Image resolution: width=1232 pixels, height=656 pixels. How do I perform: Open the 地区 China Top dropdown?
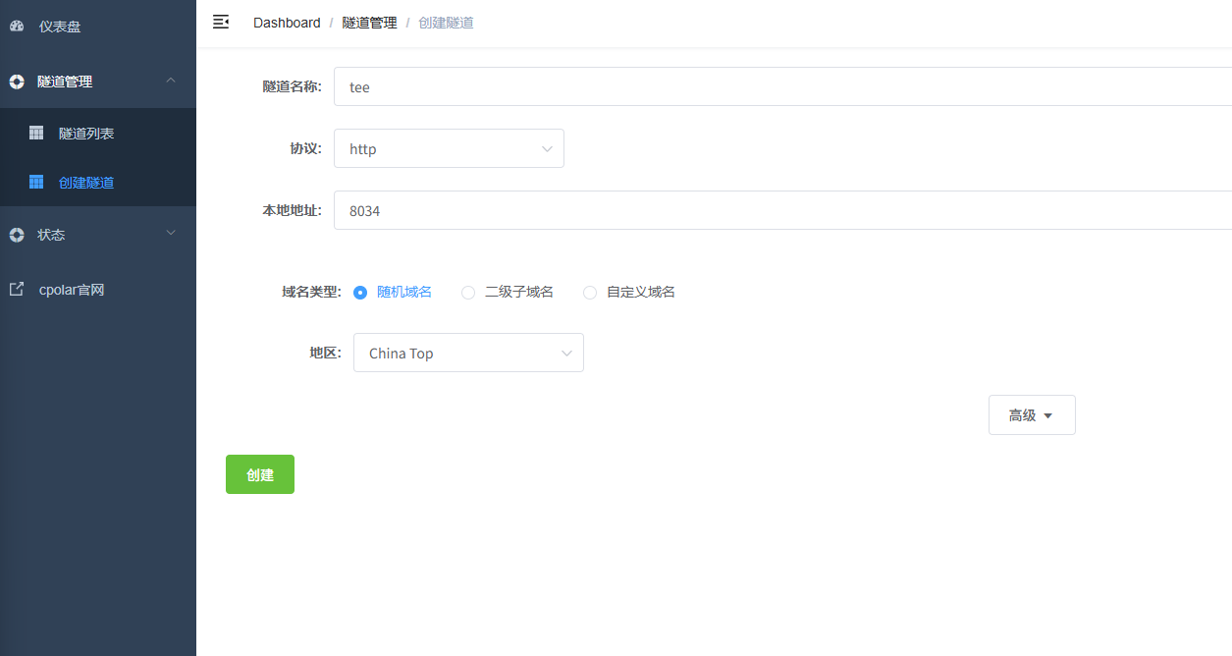tap(468, 353)
